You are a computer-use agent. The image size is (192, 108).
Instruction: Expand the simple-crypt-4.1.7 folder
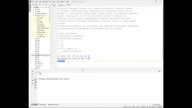(34, 13)
